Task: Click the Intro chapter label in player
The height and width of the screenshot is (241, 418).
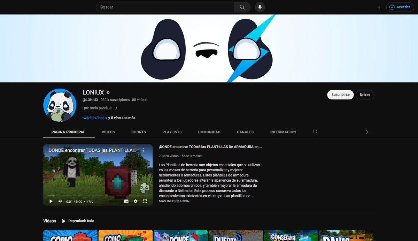Action: (x=90, y=202)
